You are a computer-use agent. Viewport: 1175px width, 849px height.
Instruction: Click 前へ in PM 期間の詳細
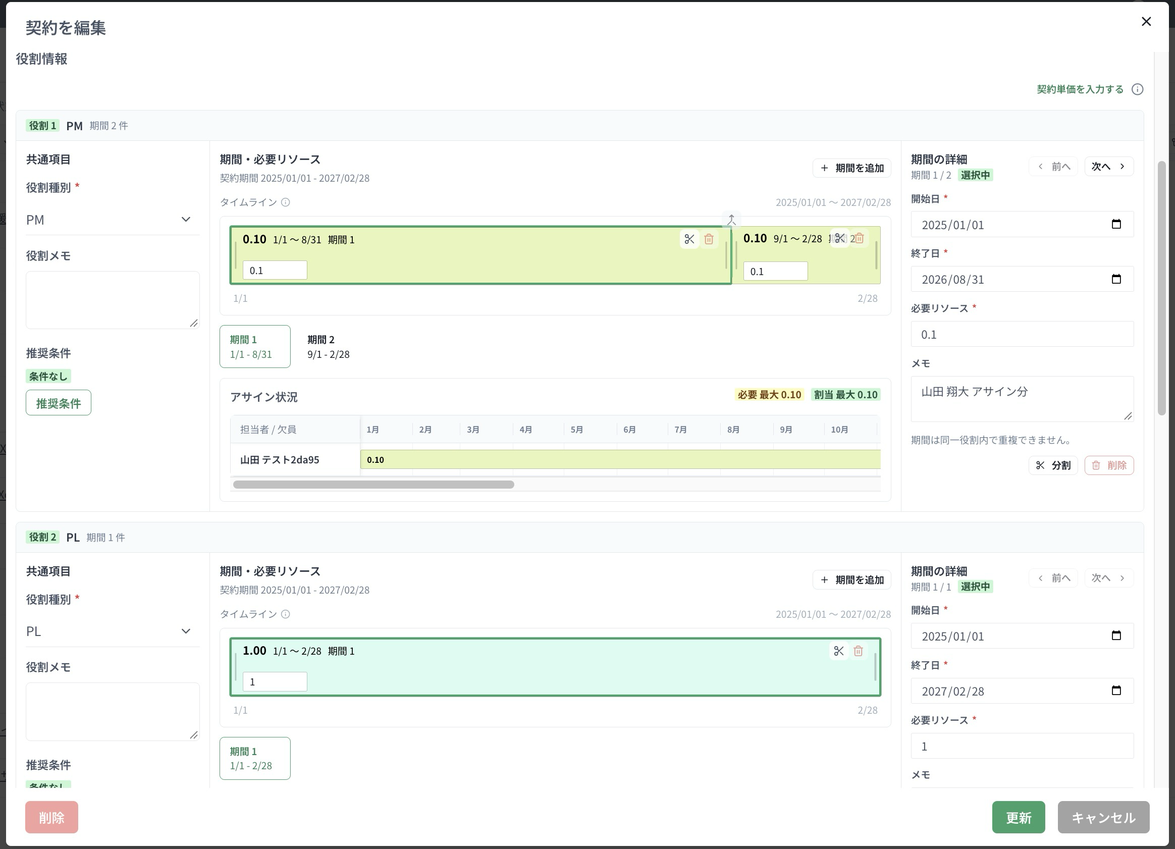(x=1054, y=167)
